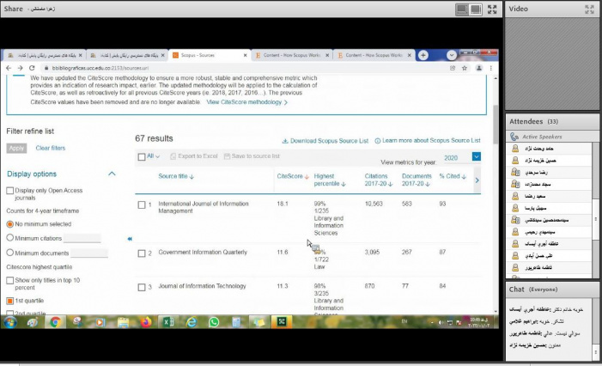Click Clear filters link
602x366 pixels.
click(x=51, y=148)
